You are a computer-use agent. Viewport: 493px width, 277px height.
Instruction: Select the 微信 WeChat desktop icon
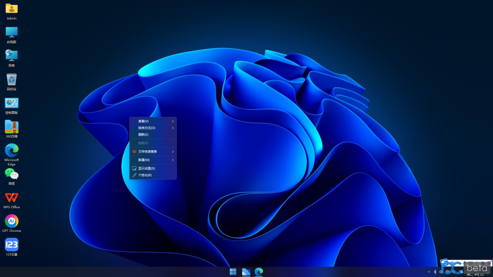11,177
